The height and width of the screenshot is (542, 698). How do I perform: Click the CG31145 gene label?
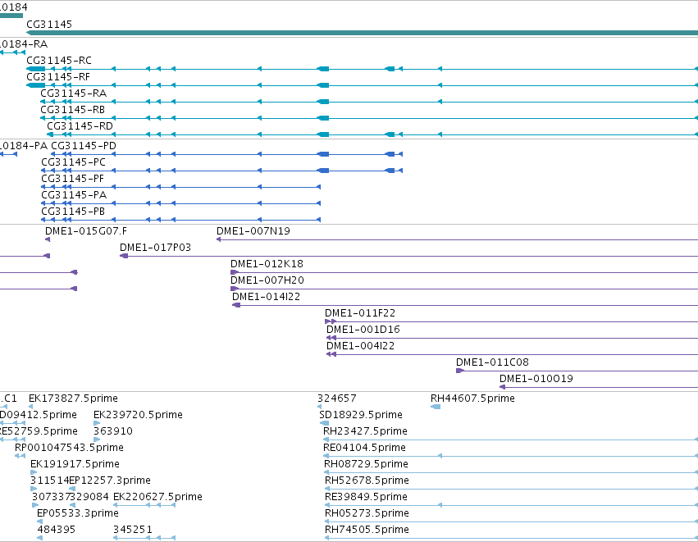pyautogui.click(x=49, y=25)
